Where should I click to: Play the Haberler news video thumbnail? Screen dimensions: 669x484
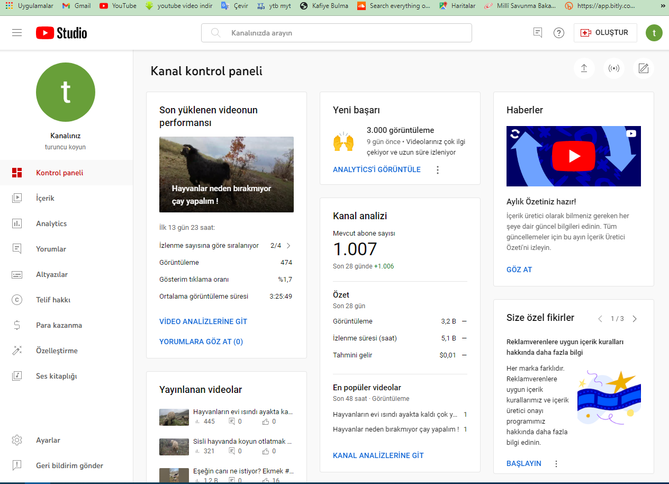574,156
